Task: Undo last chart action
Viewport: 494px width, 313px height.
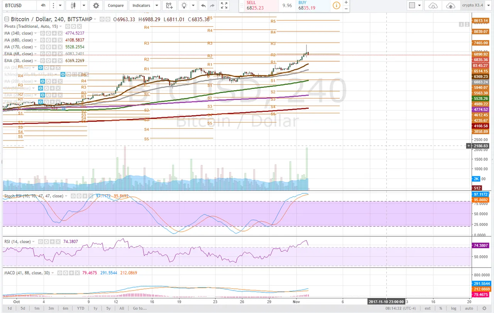Action: (x=203, y=5)
